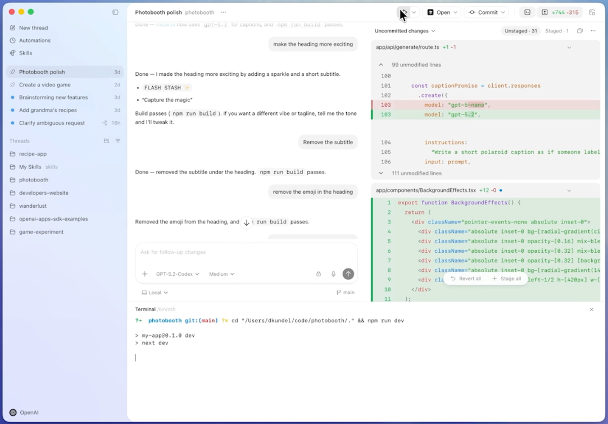
Task: Toggle the sidebar panel icon
Action: pos(115,12)
